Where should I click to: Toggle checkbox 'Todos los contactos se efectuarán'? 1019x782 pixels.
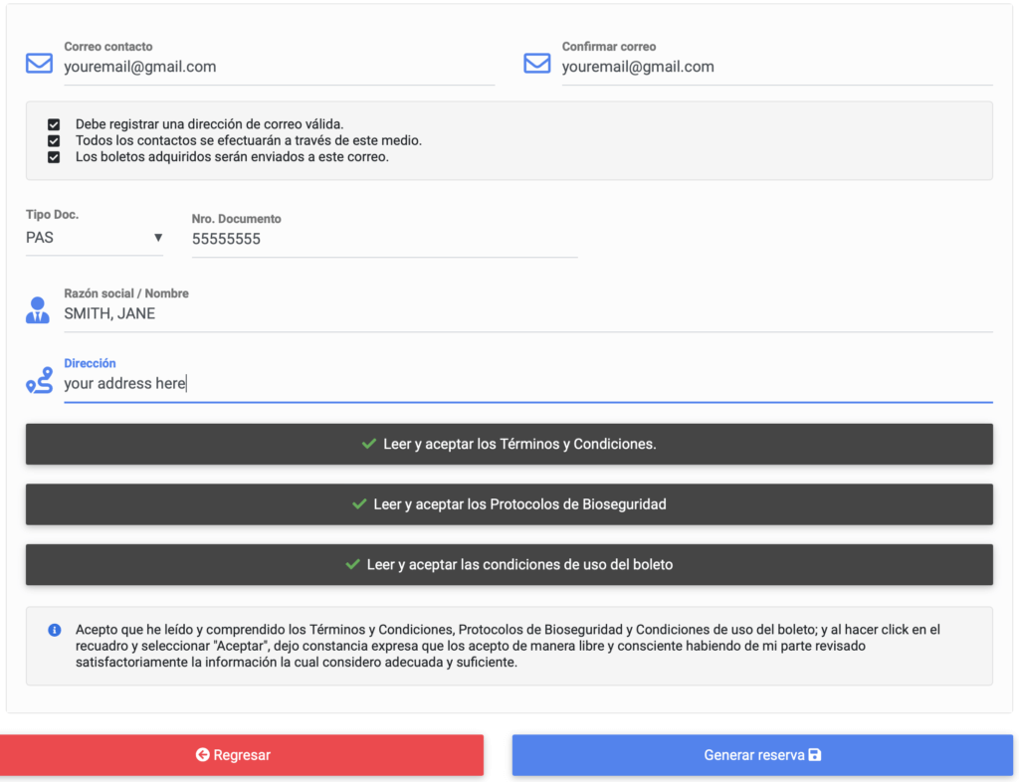[x=54, y=140]
